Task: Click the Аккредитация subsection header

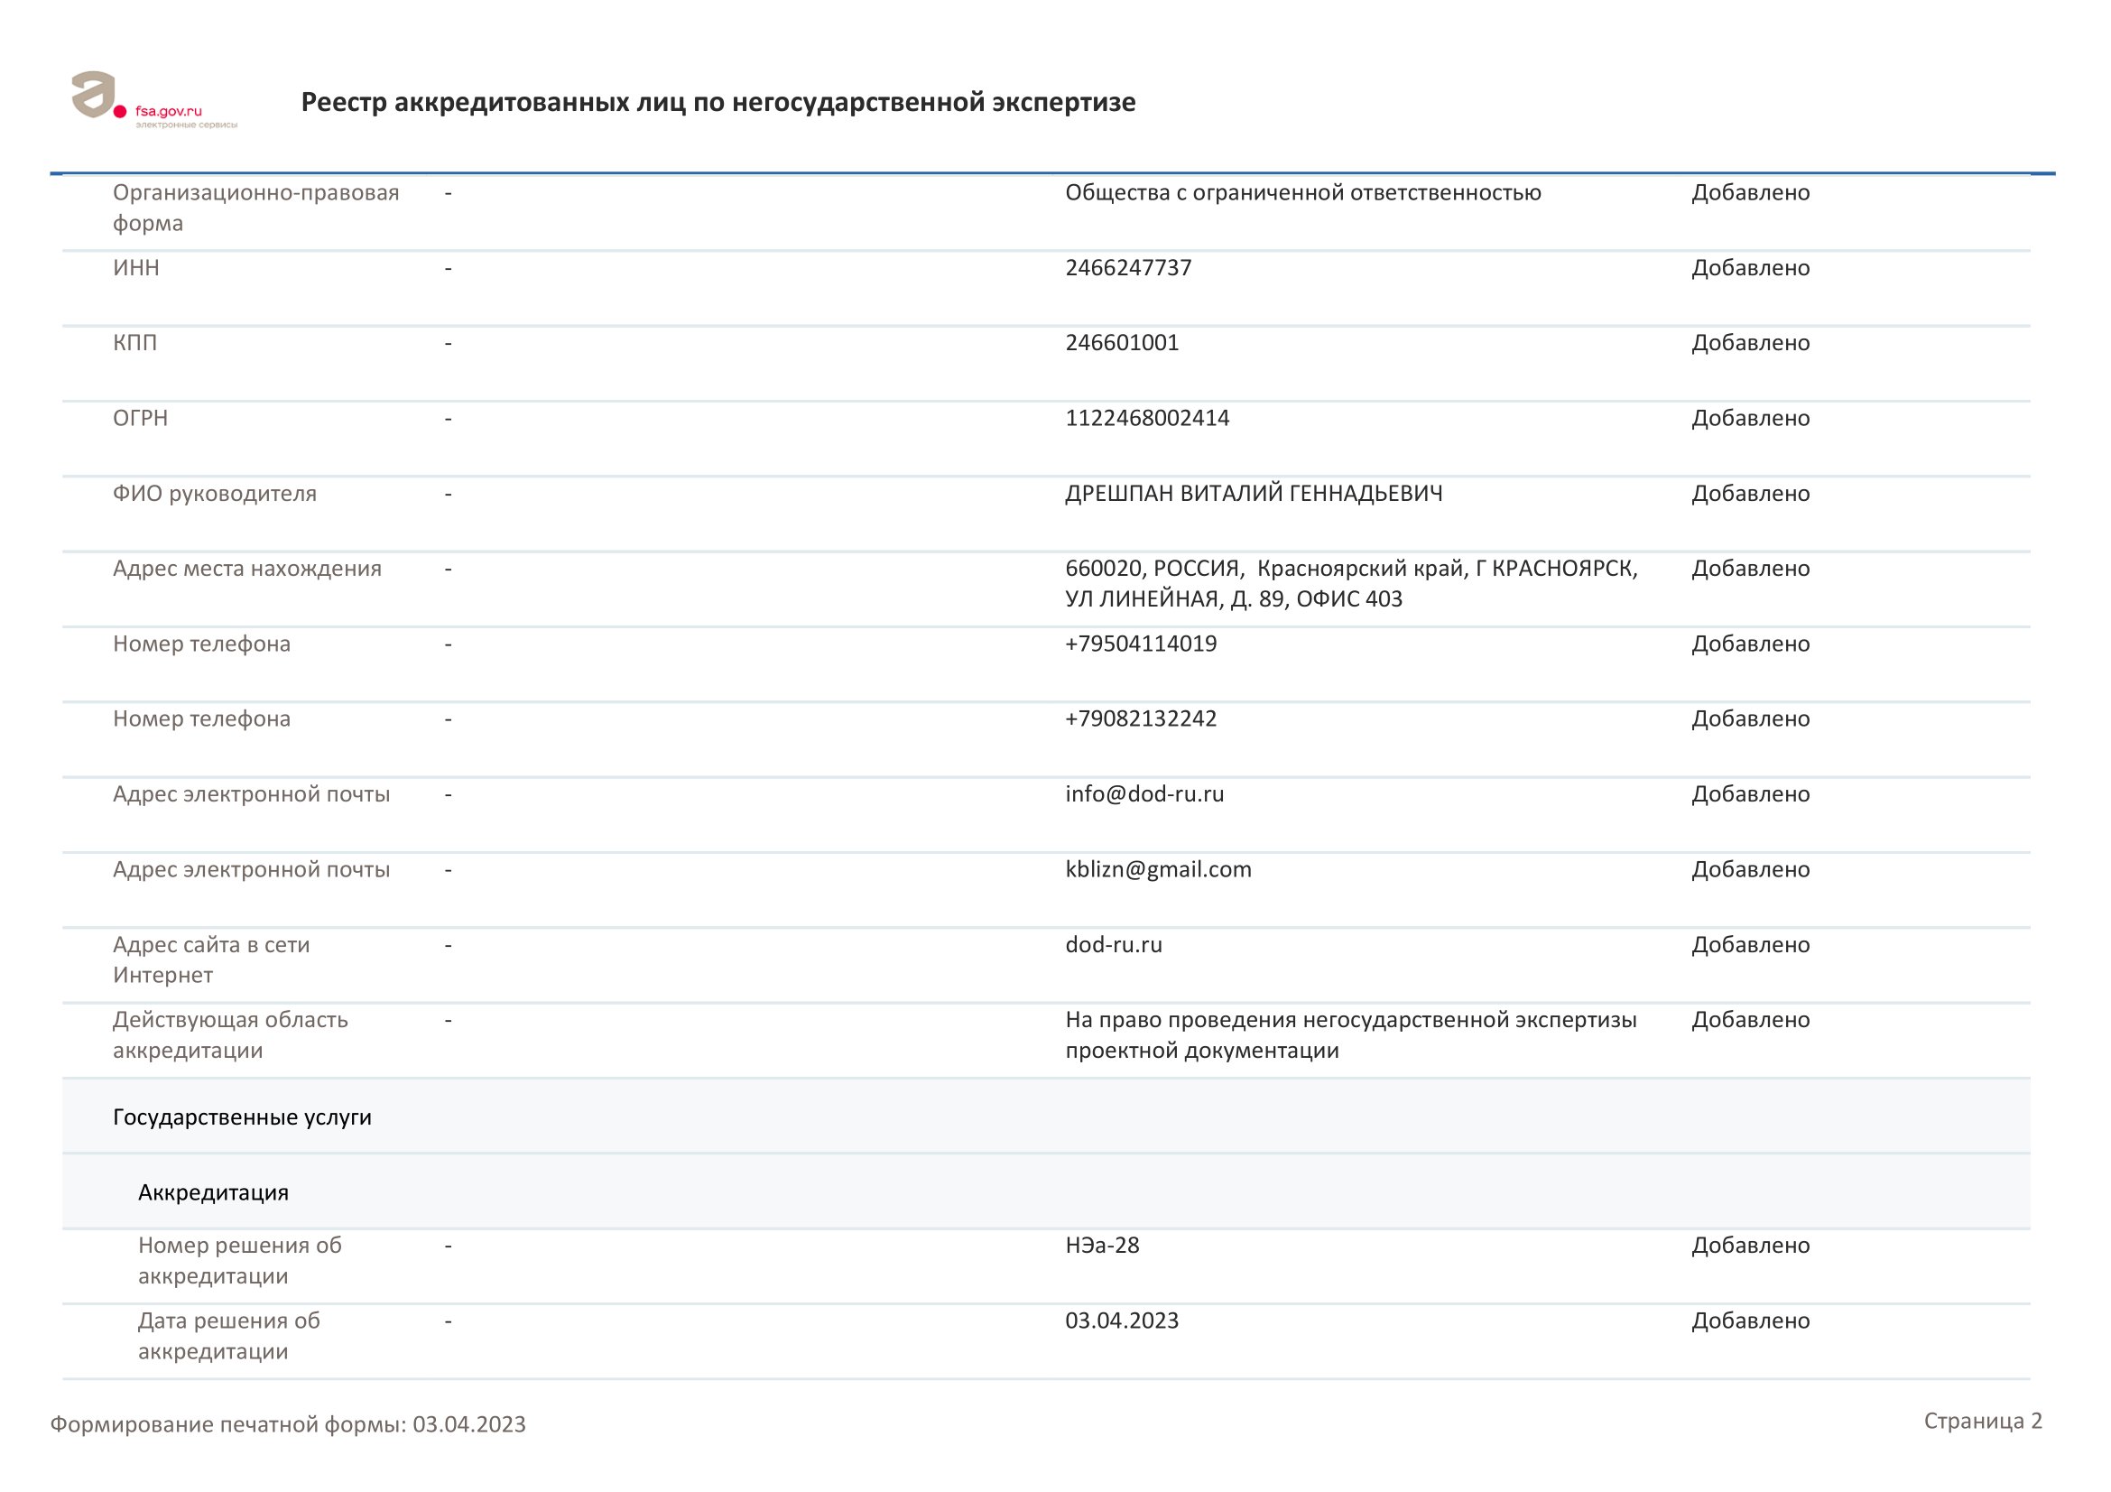Action: point(213,1192)
